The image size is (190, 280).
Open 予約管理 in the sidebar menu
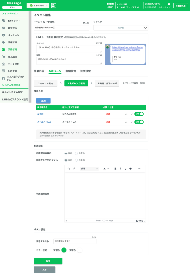[x=12, y=49]
